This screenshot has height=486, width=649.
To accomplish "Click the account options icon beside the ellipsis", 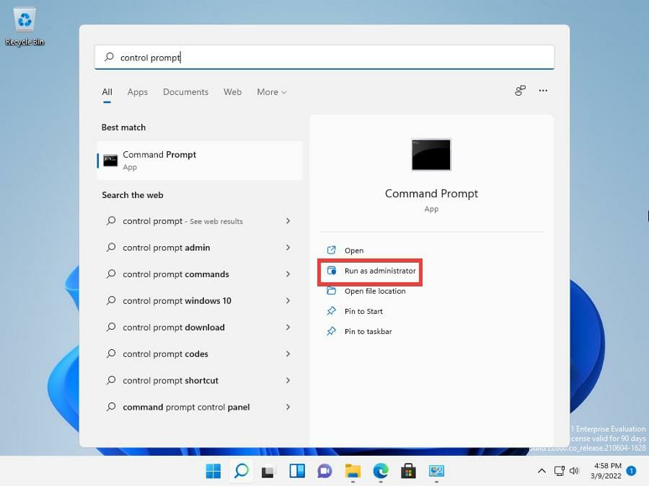I will coord(520,91).
